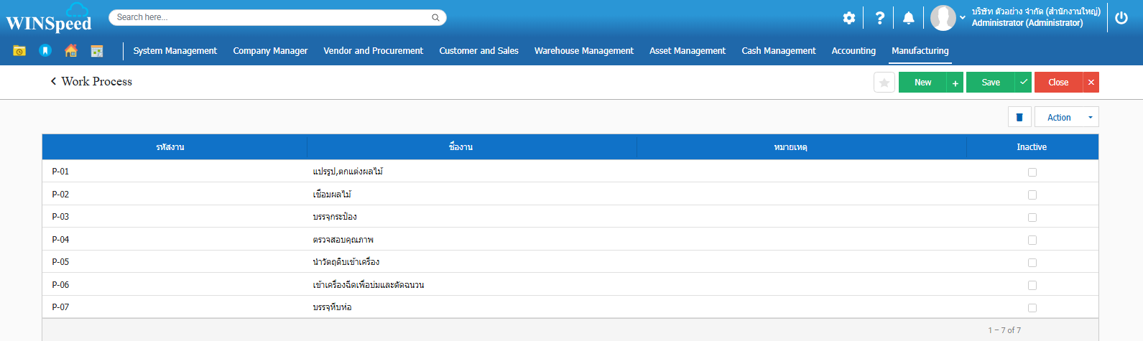Mark page as favorite with star icon
This screenshot has height=341, width=1143.
click(x=884, y=83)
